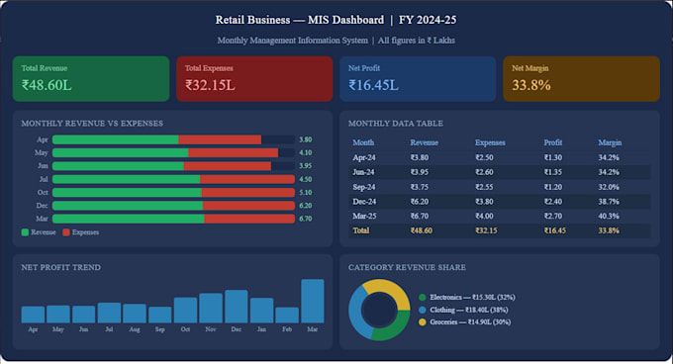
Task: Select the Total Expenses ₹32.15L card
Action: (254, 79)
